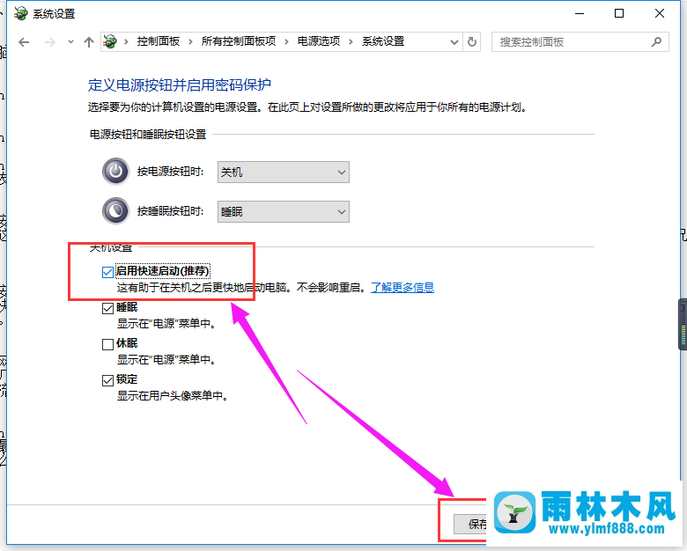Click the control panel icon in the address bar
The height and width of the screenshot is (551, 687).
pos(110,41)
